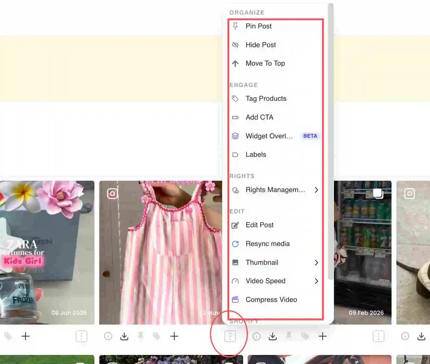Download the pink dress post
The width and height of the screenshot is (430, 364).
[124, 337]
